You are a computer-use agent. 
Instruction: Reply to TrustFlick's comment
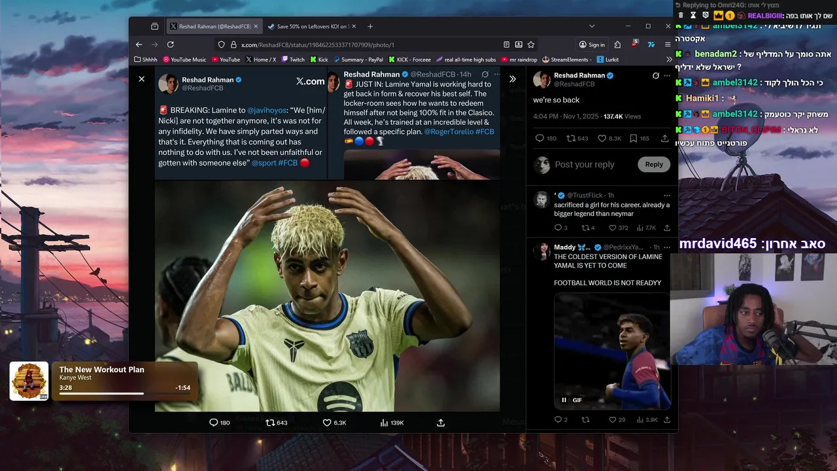(x=561, y=228)
